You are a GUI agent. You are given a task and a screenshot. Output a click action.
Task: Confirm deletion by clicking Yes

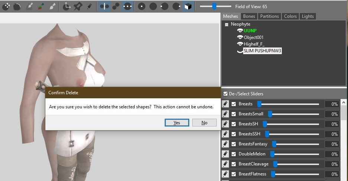pos(177,123)
